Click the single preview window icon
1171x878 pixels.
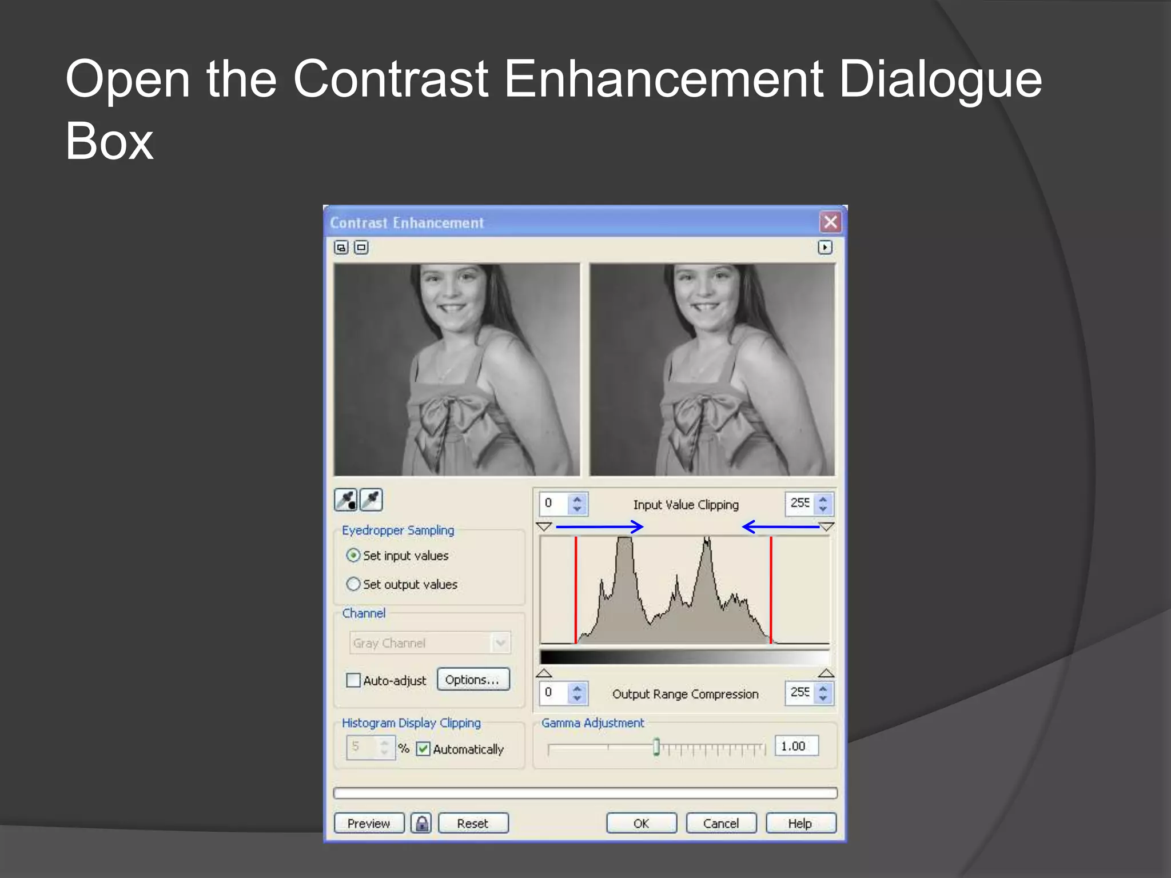pos(361,248)
